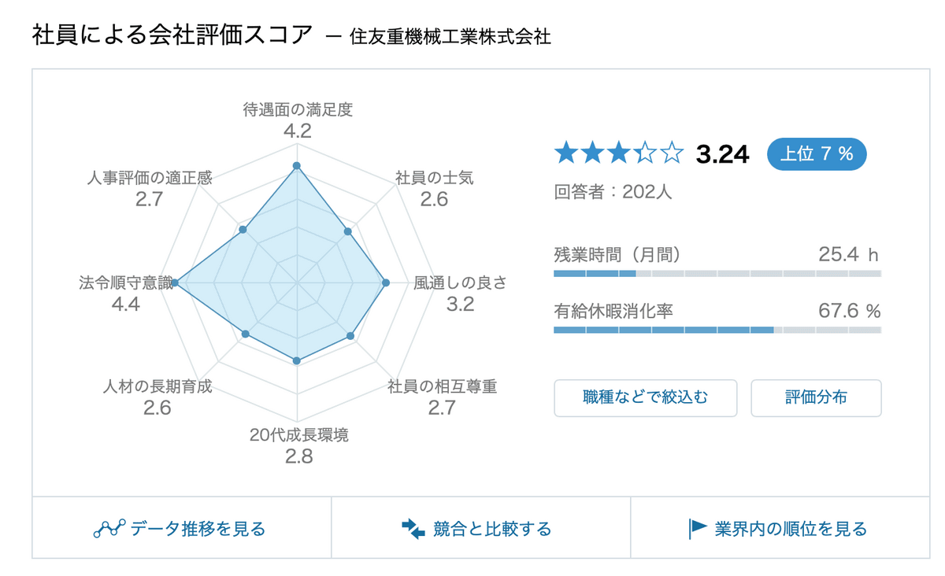Click the 社員の士気 axis label

[434, 178]
